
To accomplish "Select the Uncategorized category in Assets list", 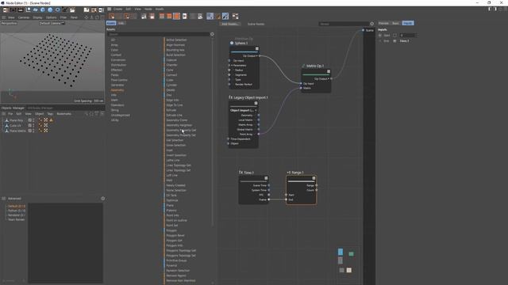I will pos(120,115).
